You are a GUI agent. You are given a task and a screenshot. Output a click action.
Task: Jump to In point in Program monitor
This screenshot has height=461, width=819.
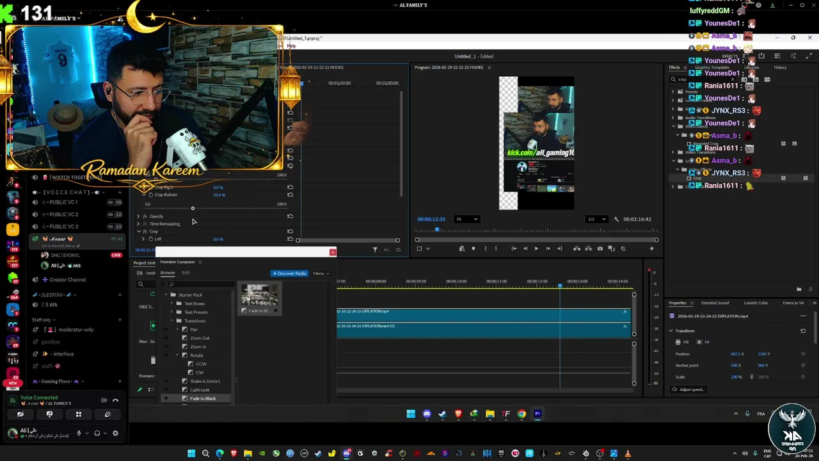point(514,248)
